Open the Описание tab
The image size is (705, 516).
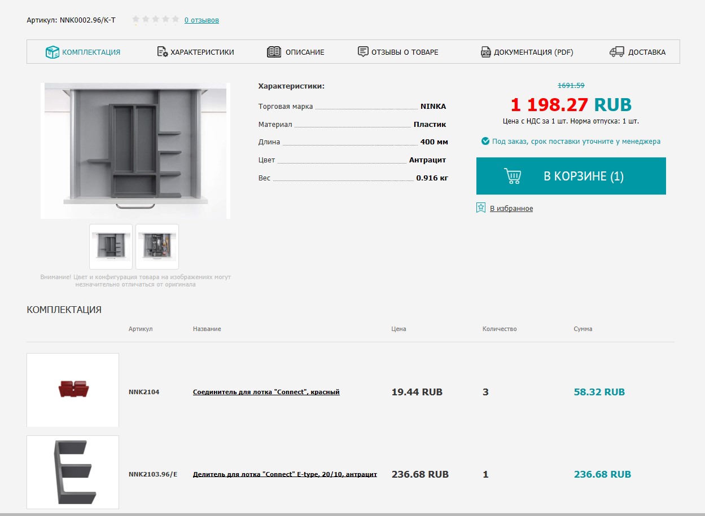coord(304,52)
